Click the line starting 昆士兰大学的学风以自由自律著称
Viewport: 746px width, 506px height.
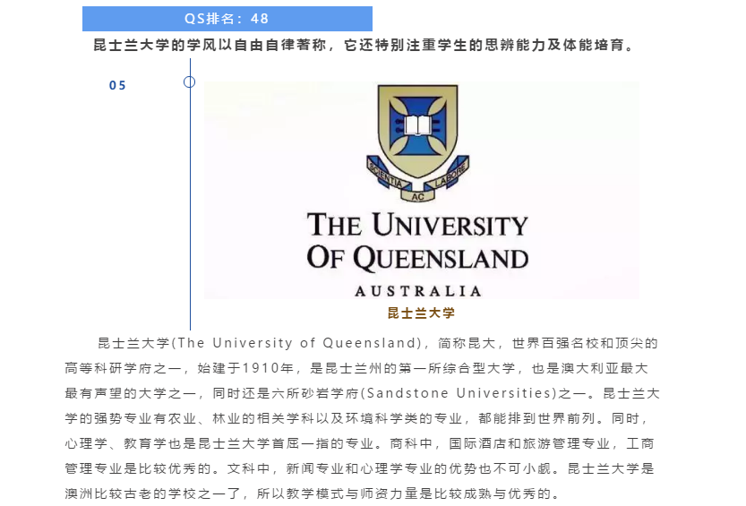364,45
